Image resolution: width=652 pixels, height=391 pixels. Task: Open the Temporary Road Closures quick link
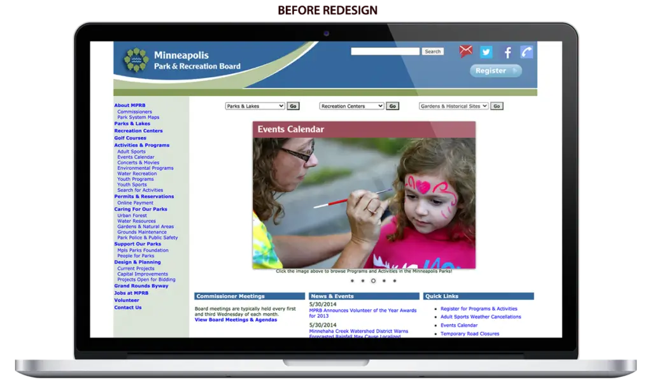coord(471,334)
